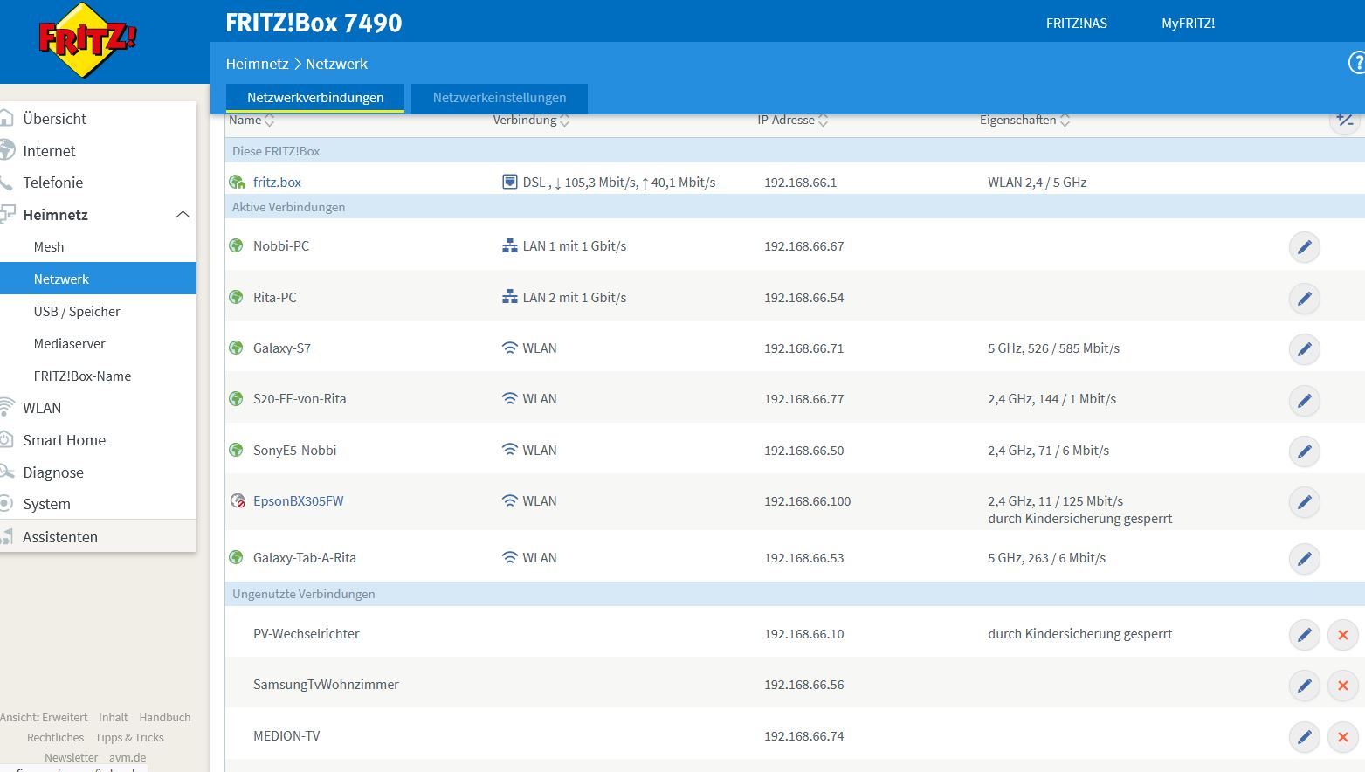Click the LAN icon in Rita-PC row
Image resolution: width=1365 pixels, height=772 pixels.
click(510, 297)
